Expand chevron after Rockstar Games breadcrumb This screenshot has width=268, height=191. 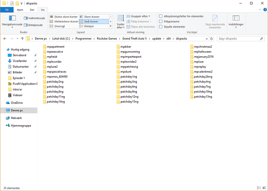coord(120,38)
